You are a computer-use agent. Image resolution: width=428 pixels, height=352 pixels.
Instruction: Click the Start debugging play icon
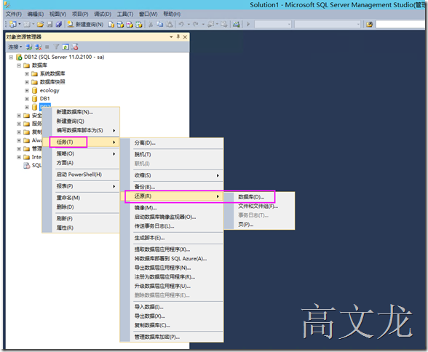click(248, 24)
